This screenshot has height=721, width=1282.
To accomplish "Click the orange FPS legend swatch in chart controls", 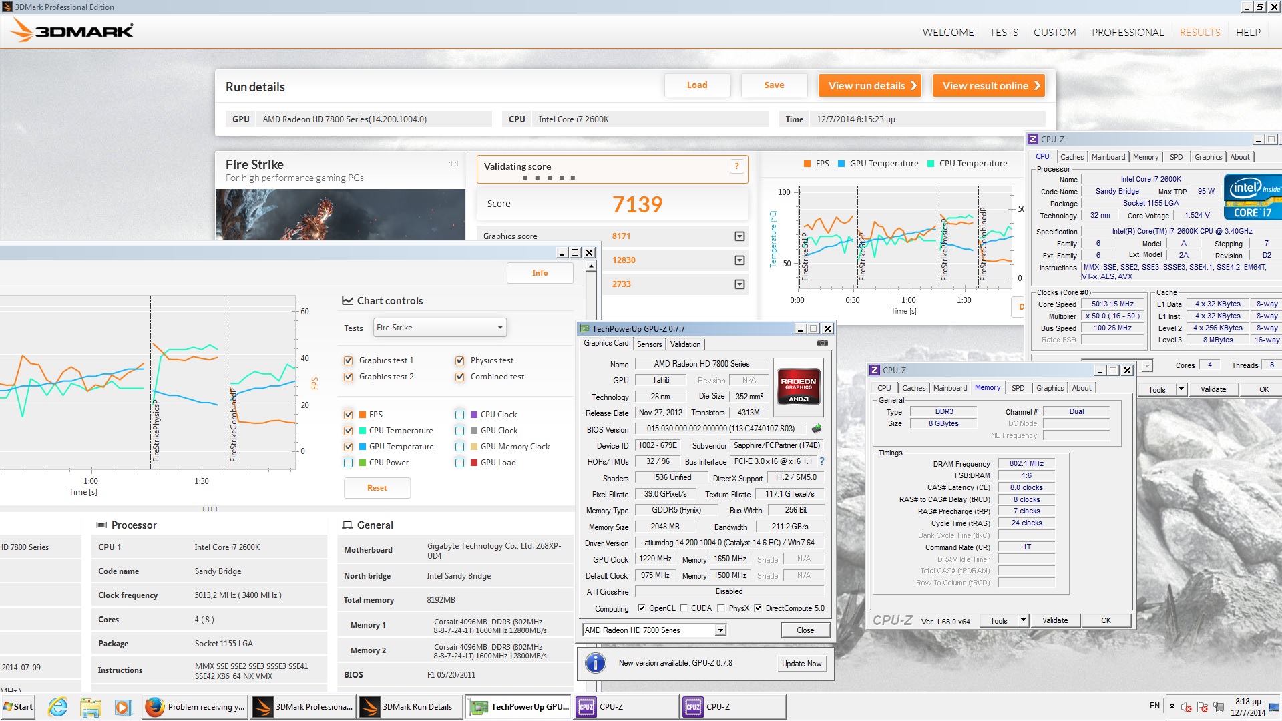I will 363,415.
